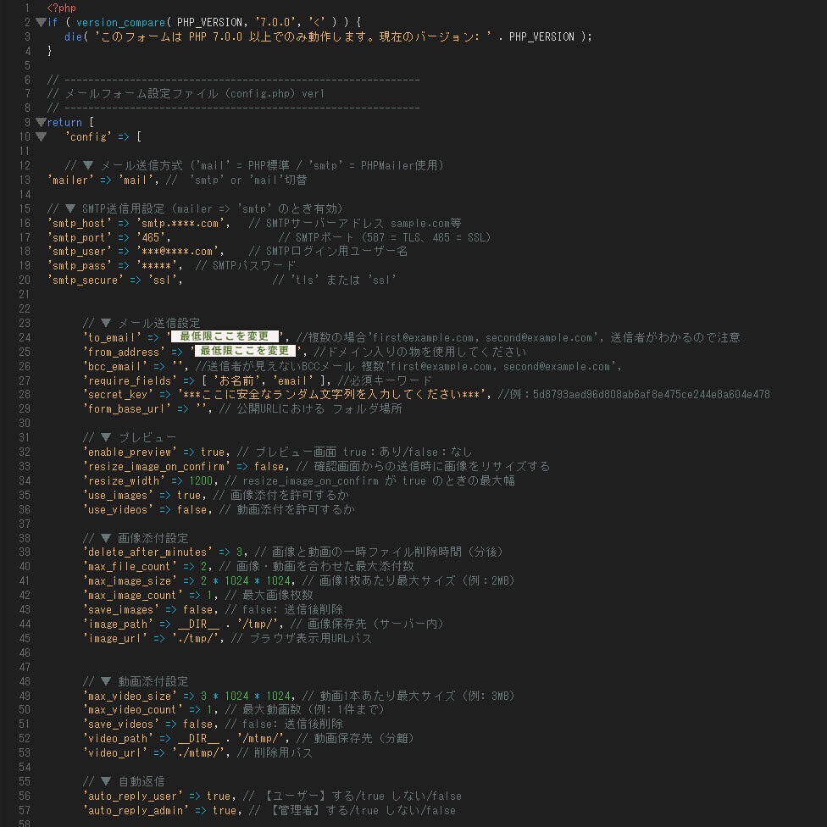Click the 'video_url' key
This screenshot has width=827, height=827.
(x=115, y=752)
